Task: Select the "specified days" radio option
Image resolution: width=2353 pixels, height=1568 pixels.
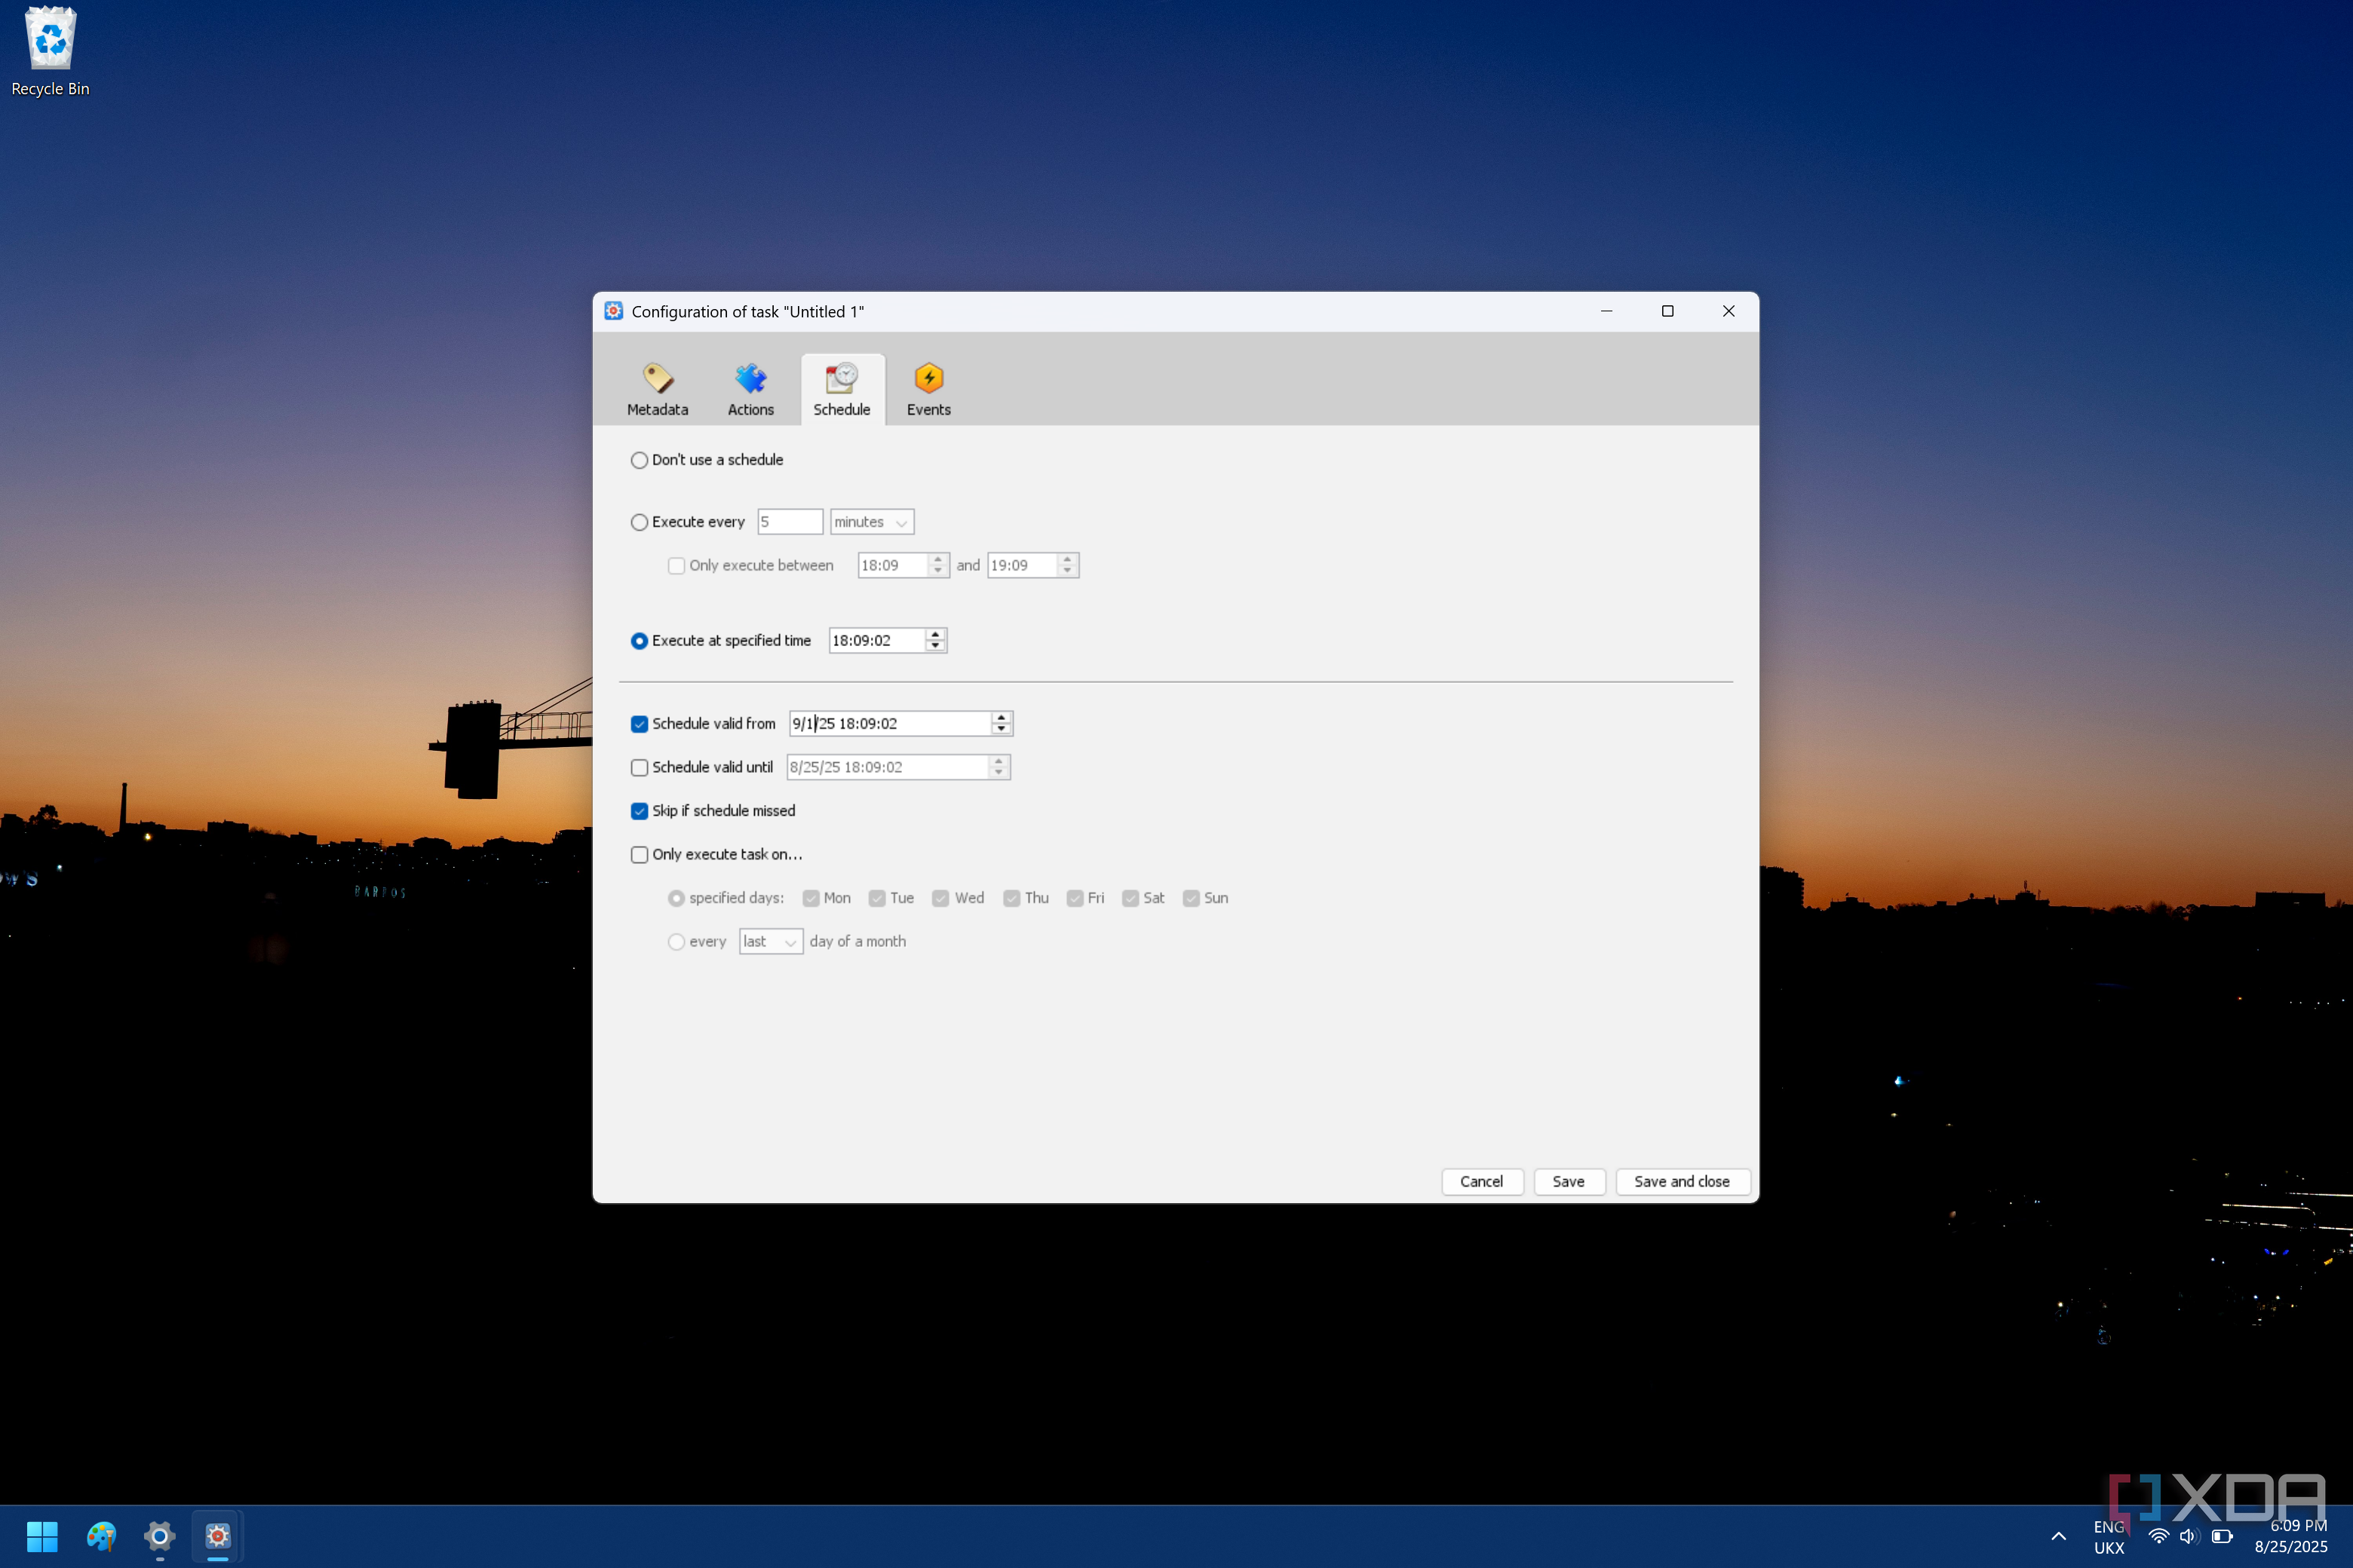Action: pos(676,899)
